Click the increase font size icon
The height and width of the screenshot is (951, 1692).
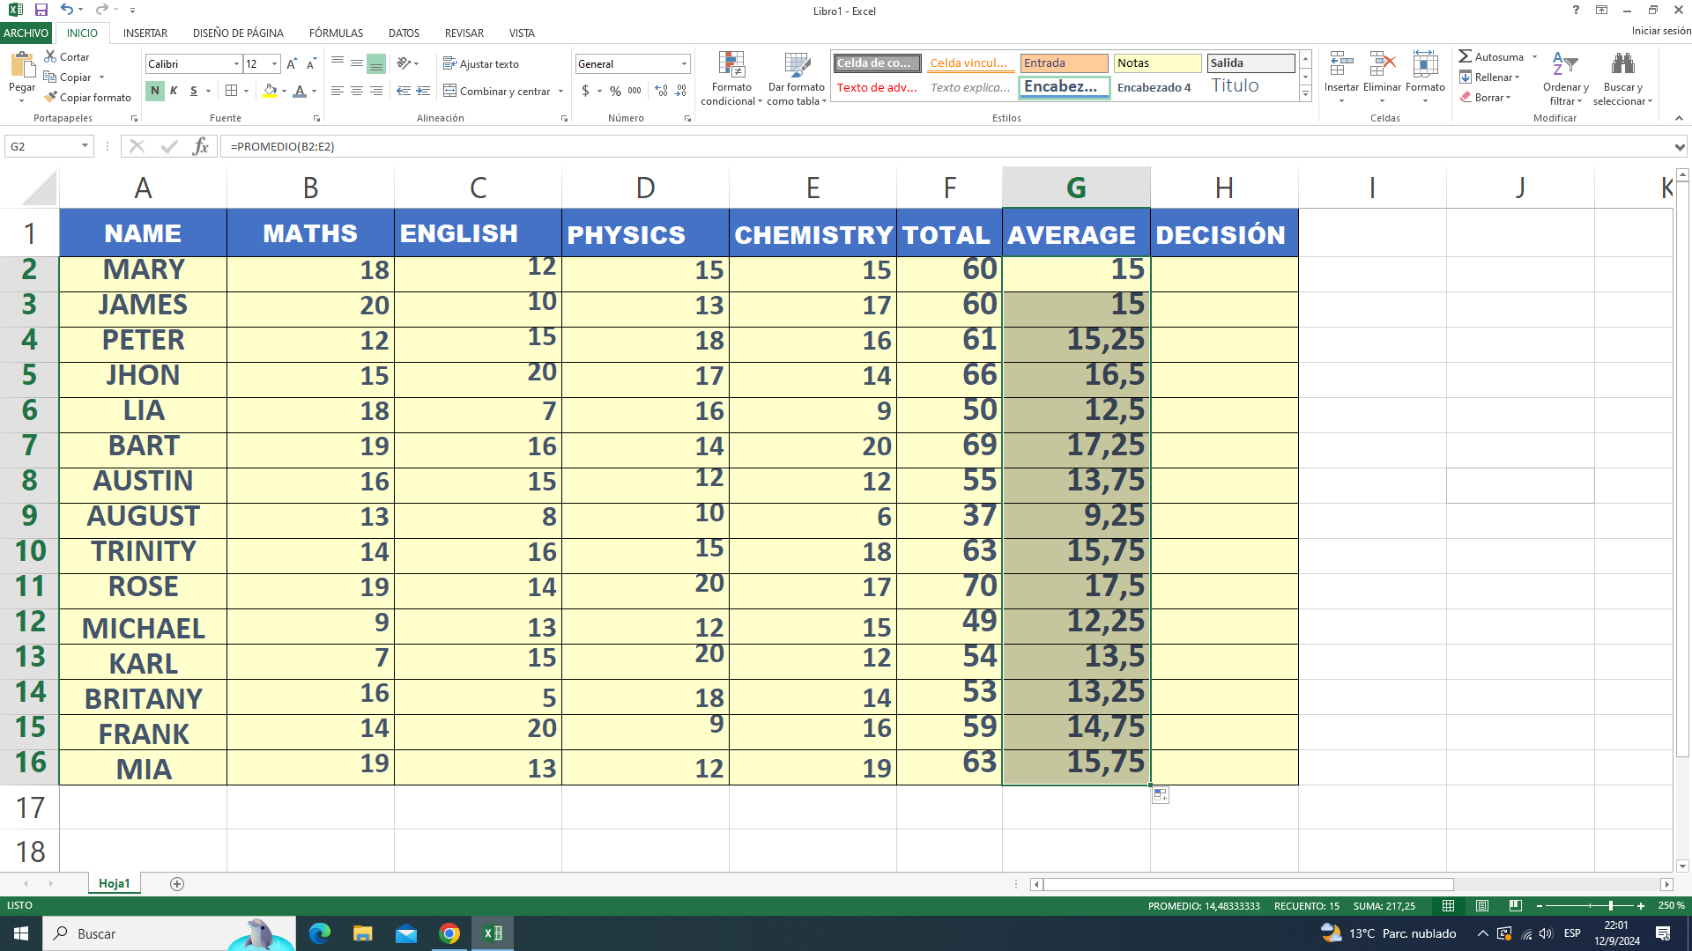pyautogui.click(x=292, y=64)
